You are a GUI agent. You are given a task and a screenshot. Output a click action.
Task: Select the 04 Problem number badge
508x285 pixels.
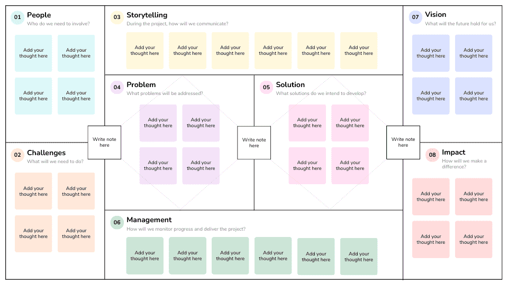tap(117, 87)
